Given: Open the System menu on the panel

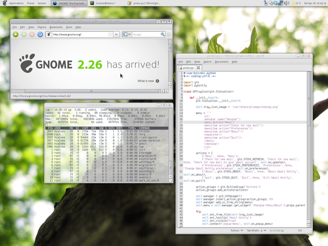Looking at the screenshot, I should pos(42,3).
